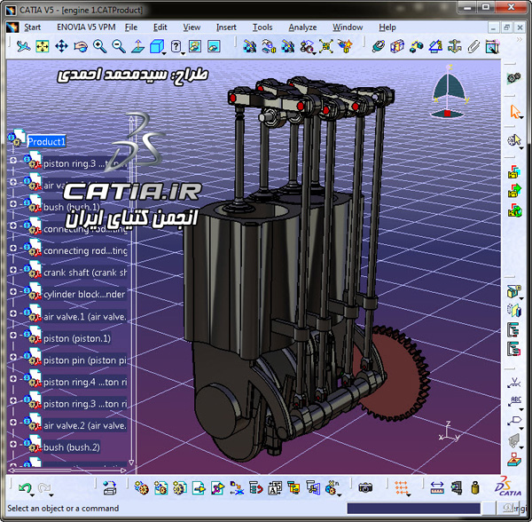Click the tree vertical scrollbar down arrow
Screen dimensions: 532x522
point(131,463)
